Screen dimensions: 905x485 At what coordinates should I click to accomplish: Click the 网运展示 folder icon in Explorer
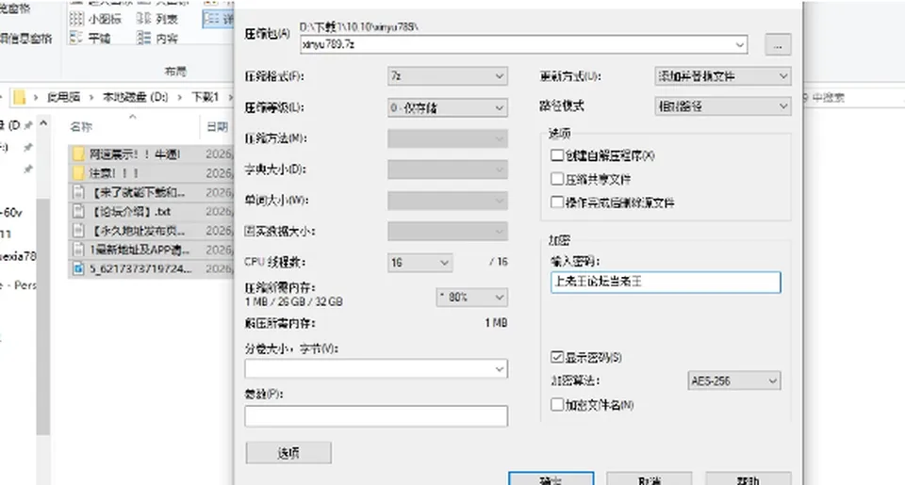[x=78, y=154]
